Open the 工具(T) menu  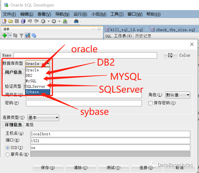coord(117,14)
